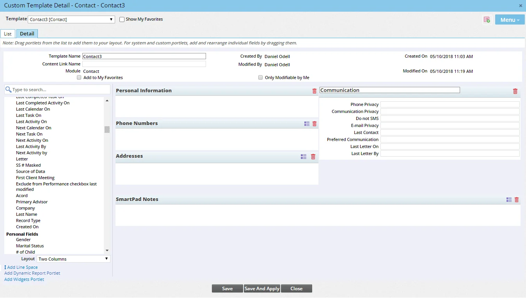Switch to the List tab

click(x=8, y=34)
